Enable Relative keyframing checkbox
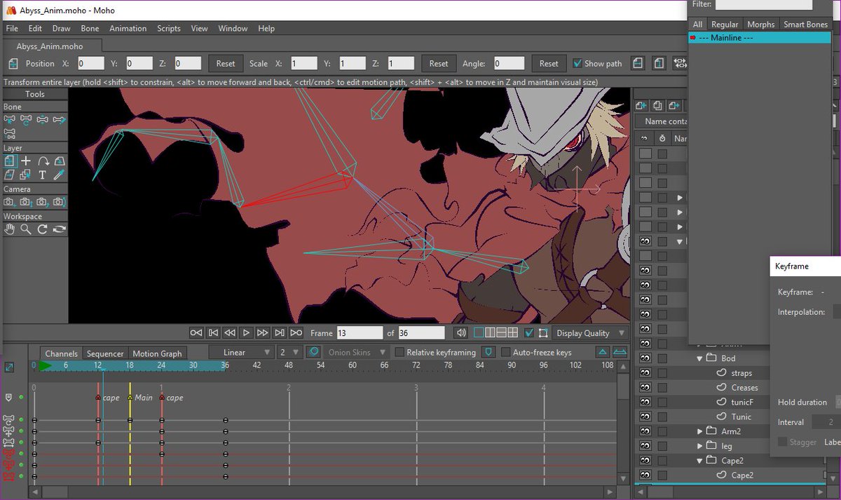This screenshot has width=841, height=500. pos(400,352)
